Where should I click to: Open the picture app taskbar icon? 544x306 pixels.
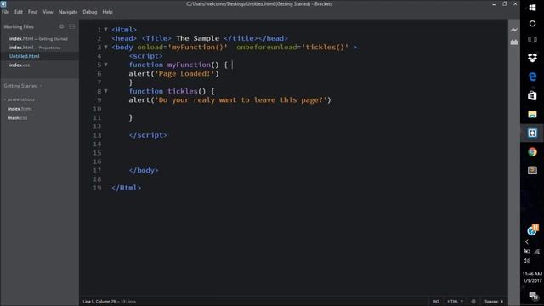532,170
